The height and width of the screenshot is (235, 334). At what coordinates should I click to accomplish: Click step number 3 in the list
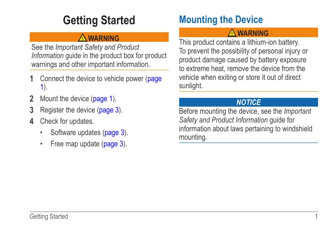(32, 110)
